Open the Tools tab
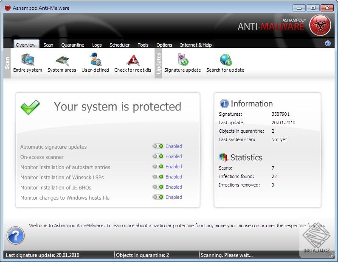The height and width of the screenshot is (262, 338). point(143,45)
